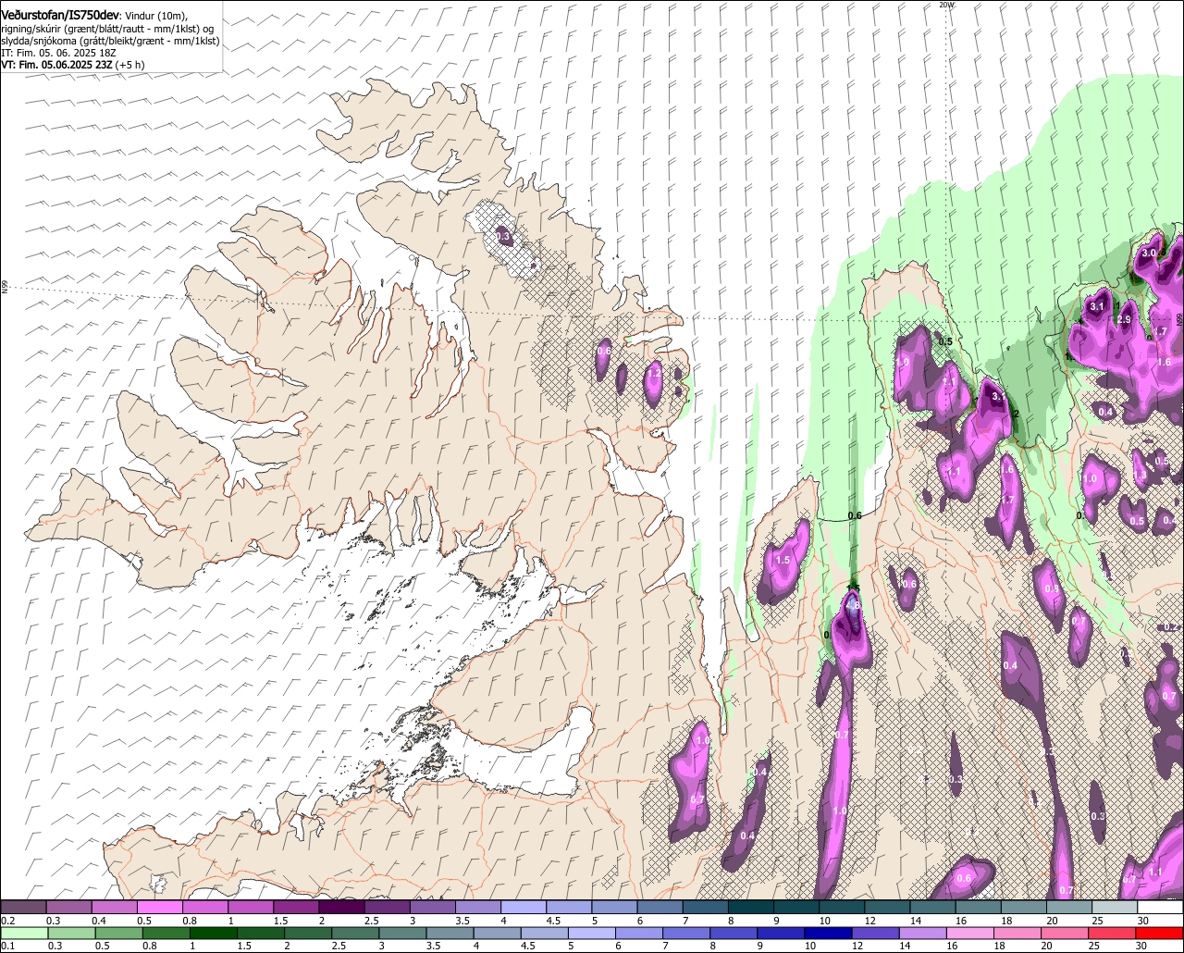Click the Veðurstofan/IS750dev title text
Screen dimensions: 1184x953
point(60,14)
